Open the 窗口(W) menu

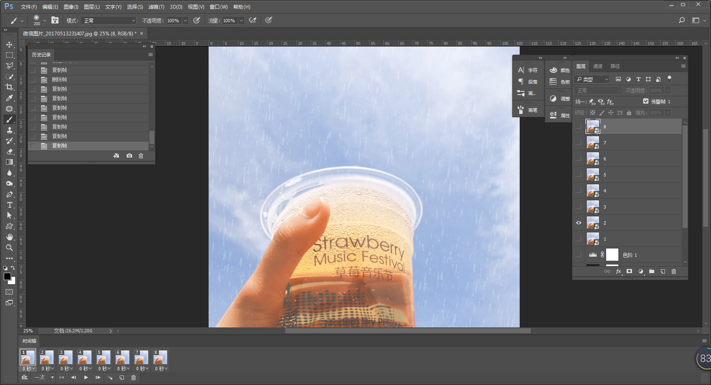tap(218, 7)
